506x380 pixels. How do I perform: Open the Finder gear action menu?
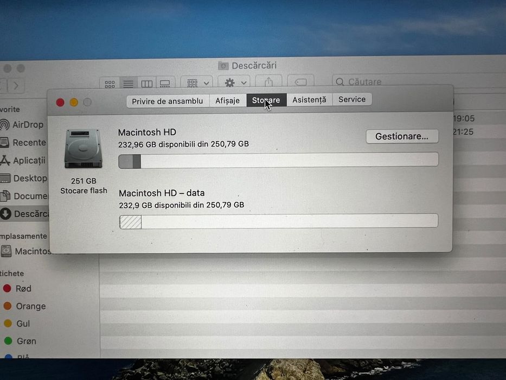pyautogui.click(x=235, y=83)
